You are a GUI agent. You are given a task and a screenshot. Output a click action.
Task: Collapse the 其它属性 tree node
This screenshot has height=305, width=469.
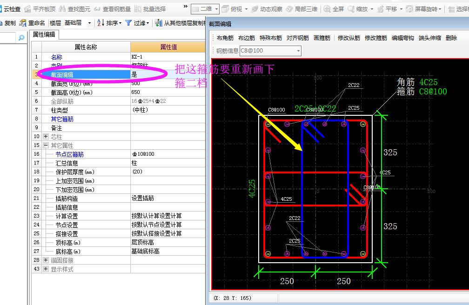(x=46, y=146)
